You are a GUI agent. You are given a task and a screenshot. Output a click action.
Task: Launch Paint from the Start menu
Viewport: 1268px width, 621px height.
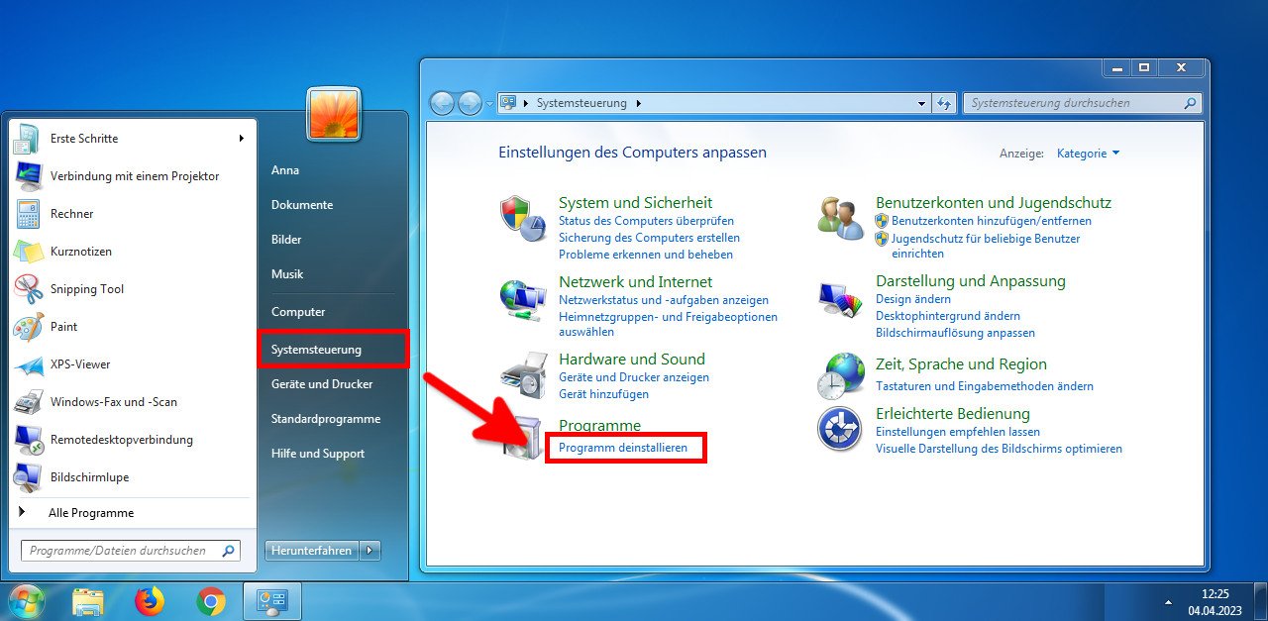coord(63,327)
